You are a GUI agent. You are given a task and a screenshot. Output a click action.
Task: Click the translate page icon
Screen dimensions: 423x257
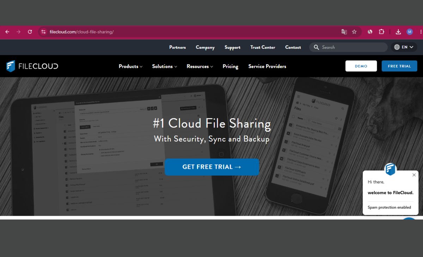point(344,32)
